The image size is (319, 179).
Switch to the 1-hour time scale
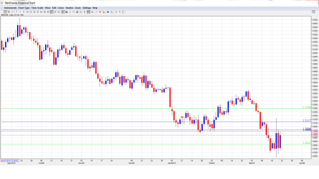[x=38, y=12]
